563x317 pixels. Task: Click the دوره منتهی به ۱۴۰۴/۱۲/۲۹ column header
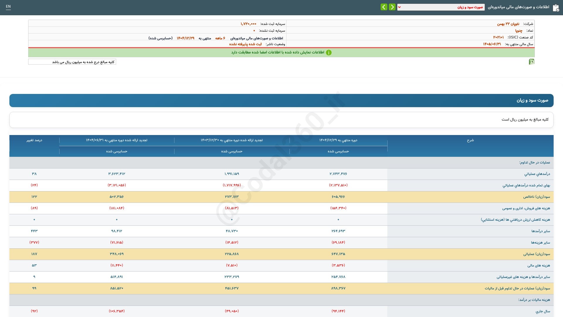338,140
